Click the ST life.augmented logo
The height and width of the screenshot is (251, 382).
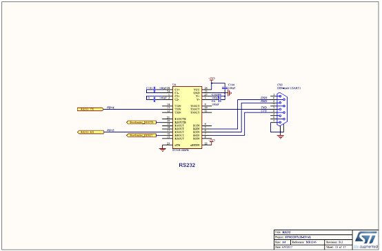coord(365,240)
